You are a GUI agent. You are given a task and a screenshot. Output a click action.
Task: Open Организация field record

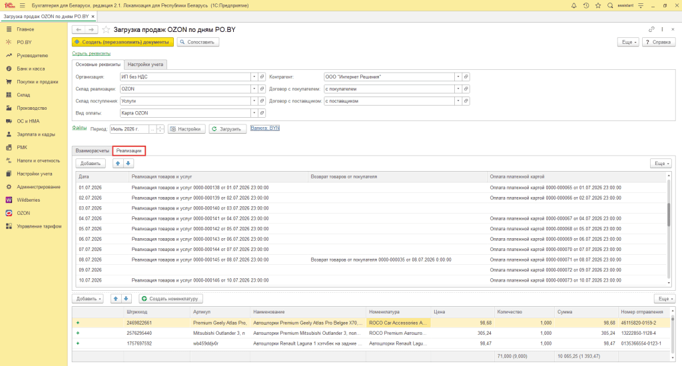pos(262,77)
